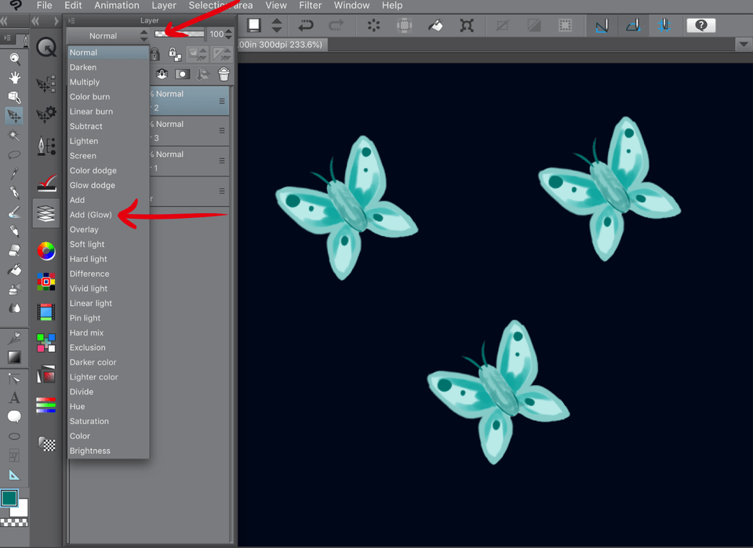Select the Lasso selection tool
This screenshot has height=548, width=753.
[14, 154]
